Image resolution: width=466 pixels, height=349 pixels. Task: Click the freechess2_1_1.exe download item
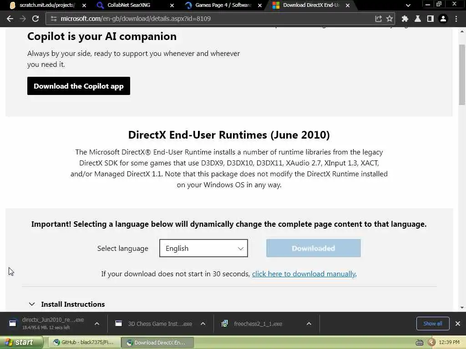[x=253, y=324]
